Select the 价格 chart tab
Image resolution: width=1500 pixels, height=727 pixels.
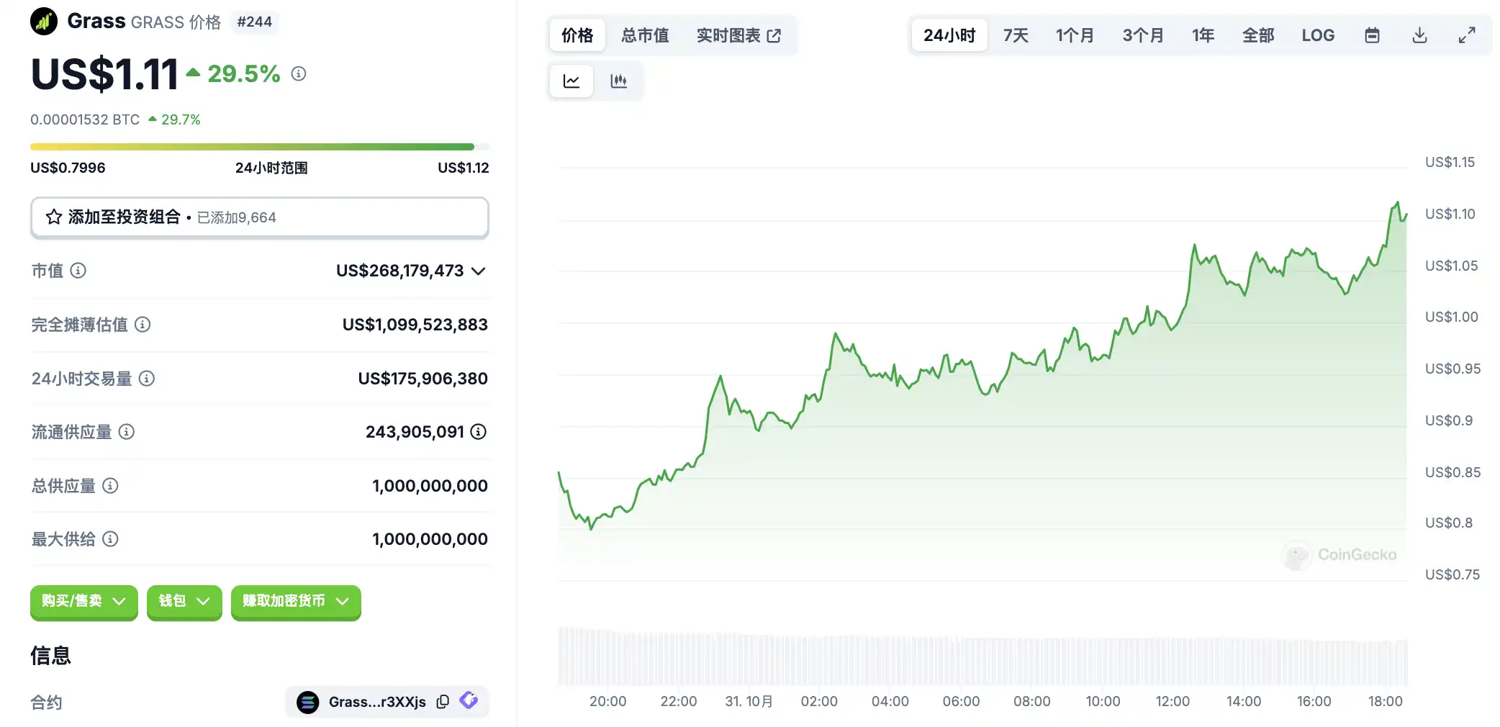pyautogui.click(x=577, y=35)
